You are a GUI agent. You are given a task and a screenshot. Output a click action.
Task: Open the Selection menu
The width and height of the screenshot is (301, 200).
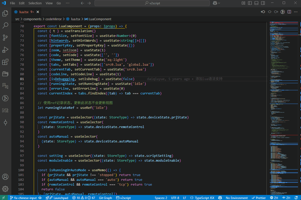coord(35,3)
